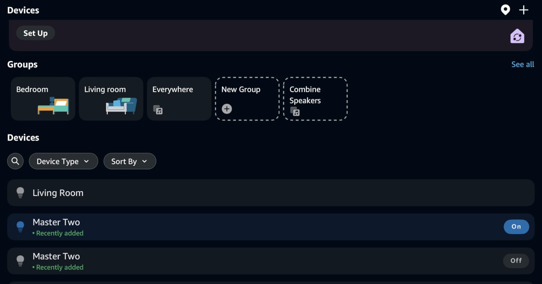Click the location pin icon
The width and height of the screenshot is (542, 284).
505,10
